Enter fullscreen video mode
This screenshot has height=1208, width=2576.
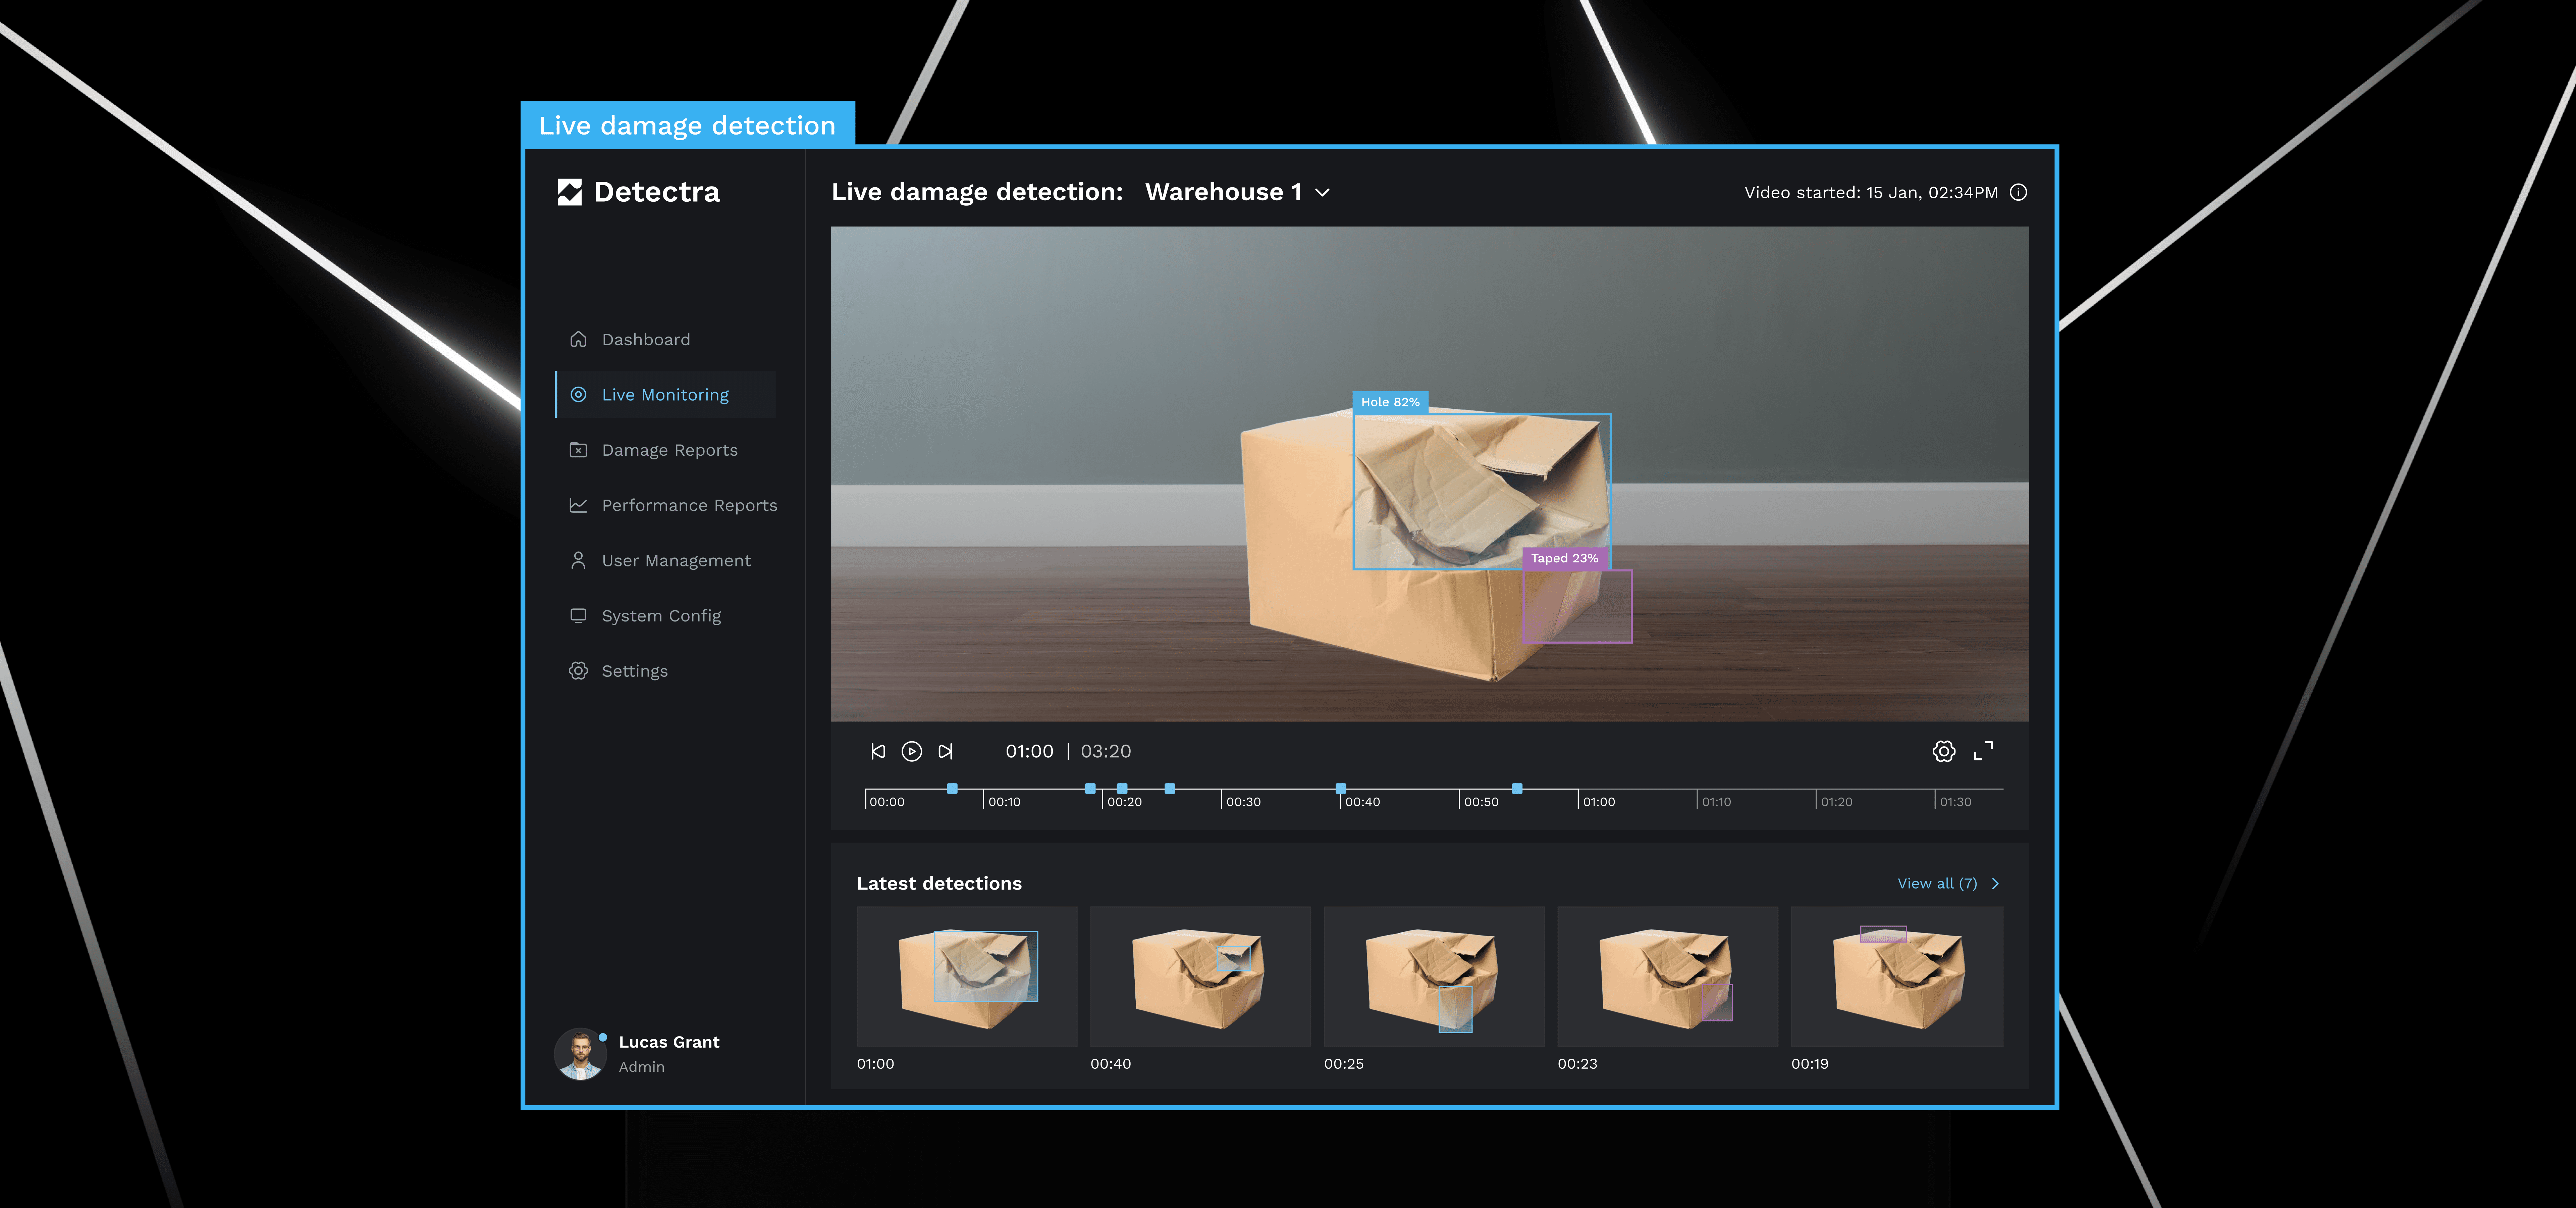pos(1983,751)
